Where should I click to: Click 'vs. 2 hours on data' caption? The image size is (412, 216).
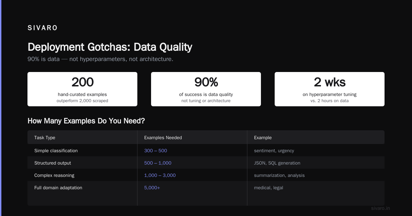tap(330, 101)
